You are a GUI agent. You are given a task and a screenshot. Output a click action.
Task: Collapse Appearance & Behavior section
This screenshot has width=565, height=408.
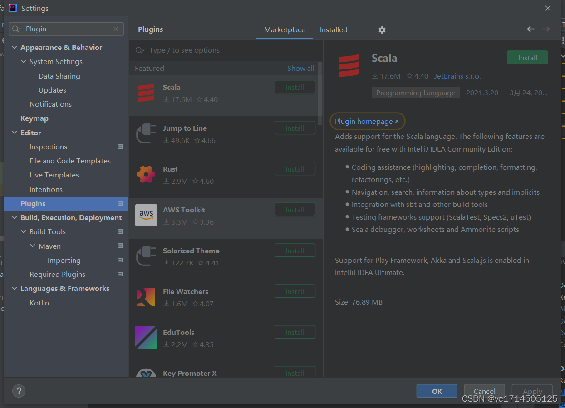[x=15, y=48]
